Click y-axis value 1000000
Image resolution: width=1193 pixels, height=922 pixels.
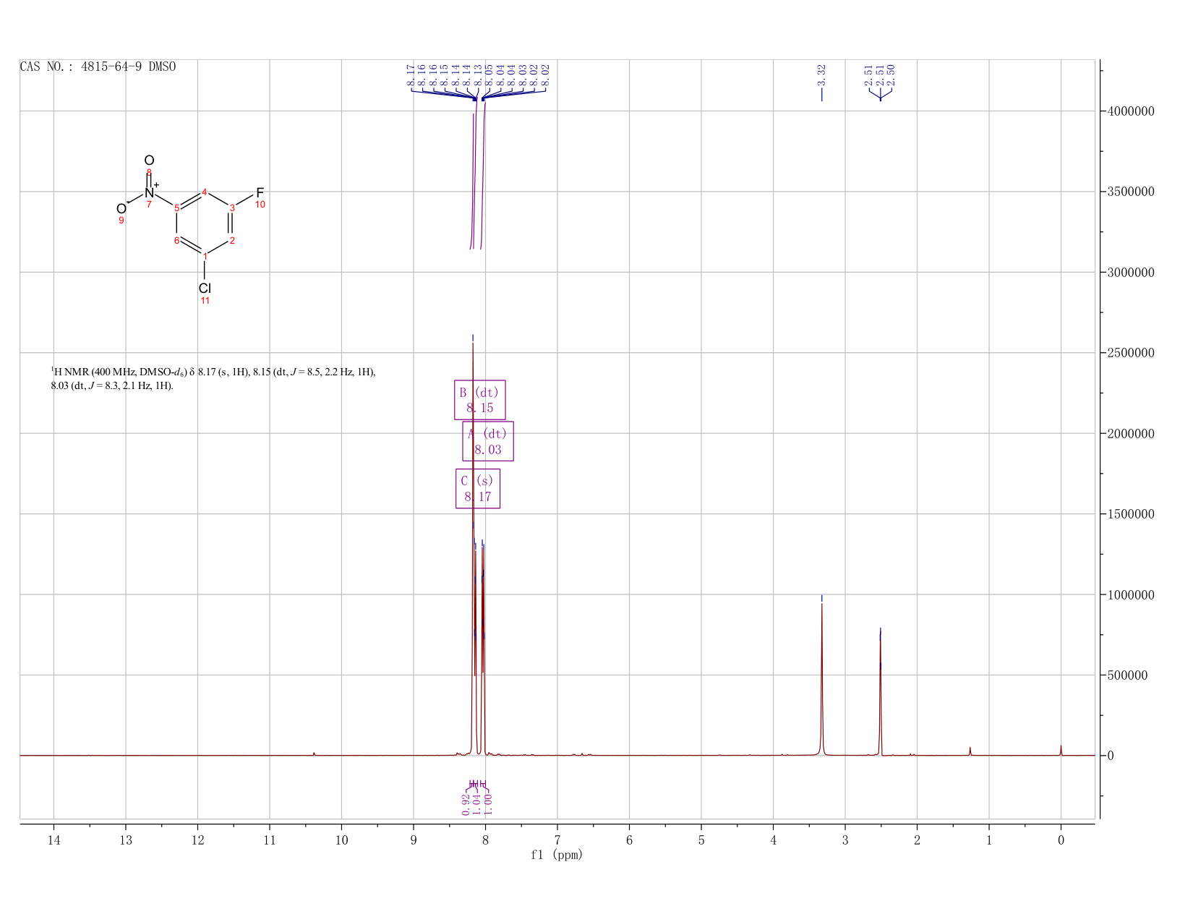pos(1130,595)
